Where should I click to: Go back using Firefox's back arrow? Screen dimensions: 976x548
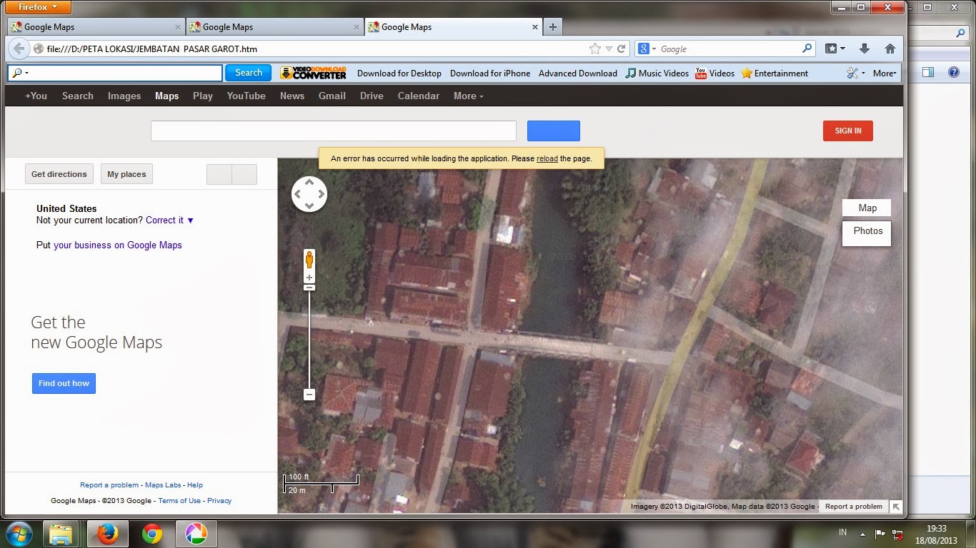pos(19,49)
